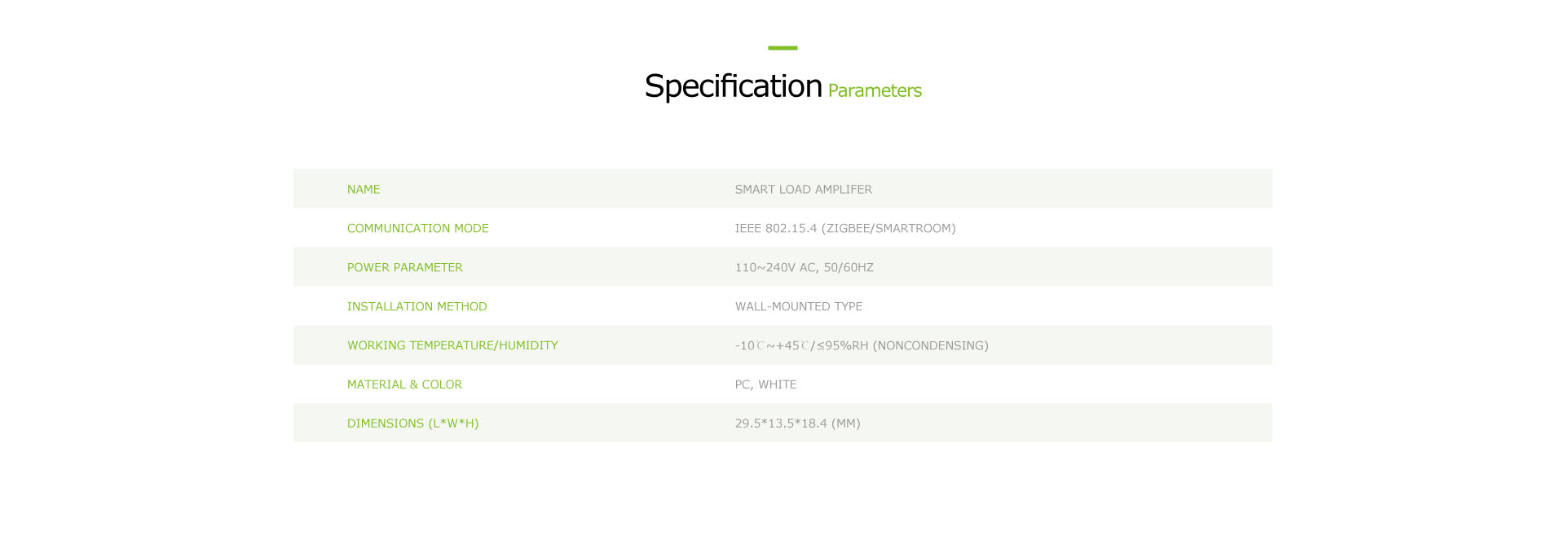Click the IEEE 802.15.4 text
The width and height of the screenshot is (1565, 553).
[776, 228]
